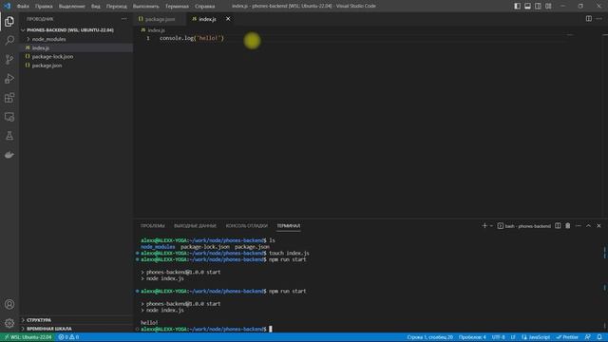Image resolution: width=608 pixels, height=342 pixels.
Task: Place cursor on console.log code line
Action: click(192, 38)
